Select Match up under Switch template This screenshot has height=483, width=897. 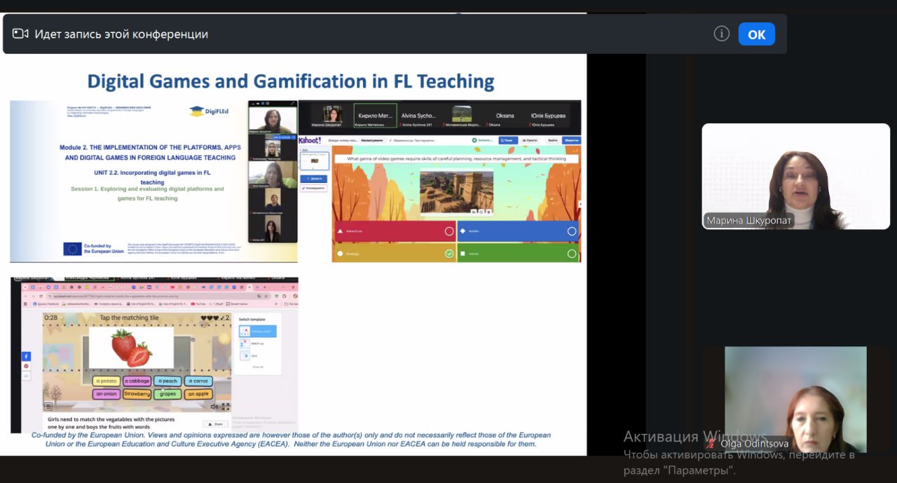tap(256, 343)
